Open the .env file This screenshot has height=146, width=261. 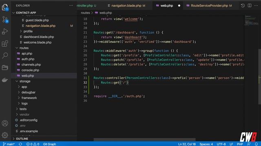(x=22, y=126)
